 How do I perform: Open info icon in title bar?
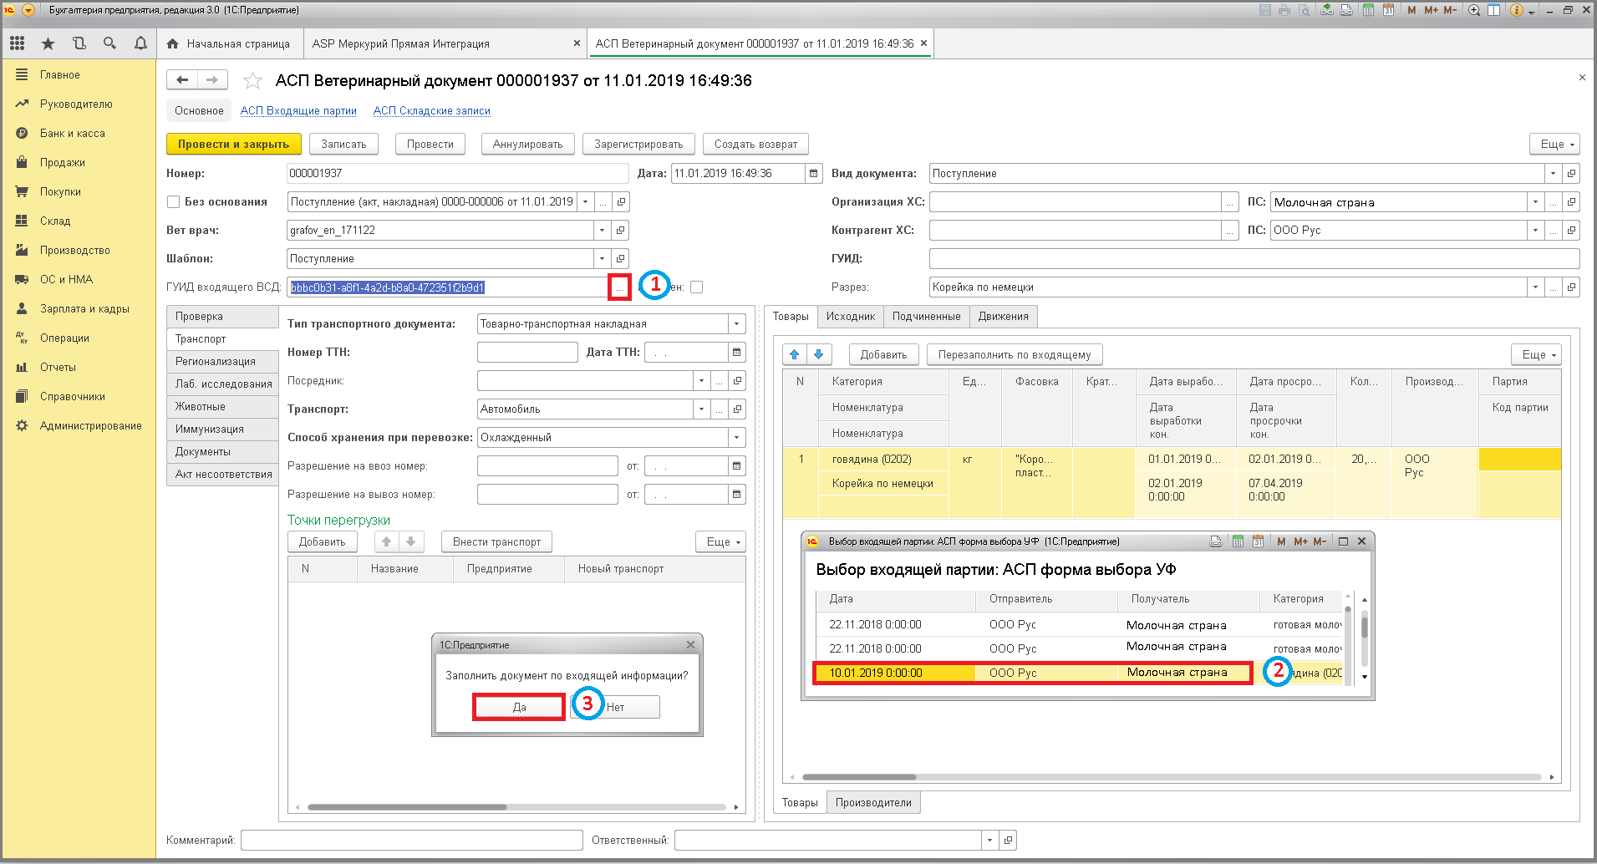click(x=1517, y=10)
